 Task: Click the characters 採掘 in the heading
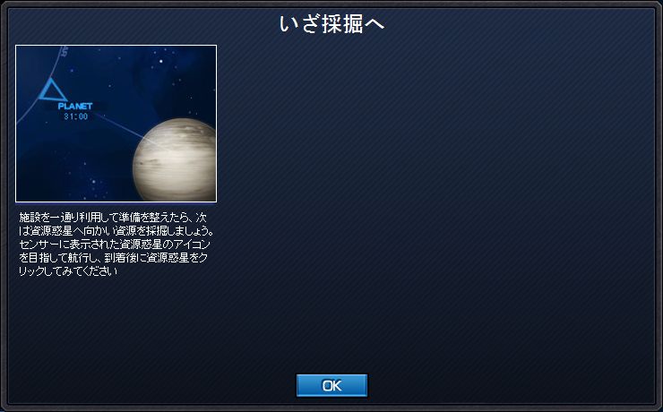(x=342, y=24)
